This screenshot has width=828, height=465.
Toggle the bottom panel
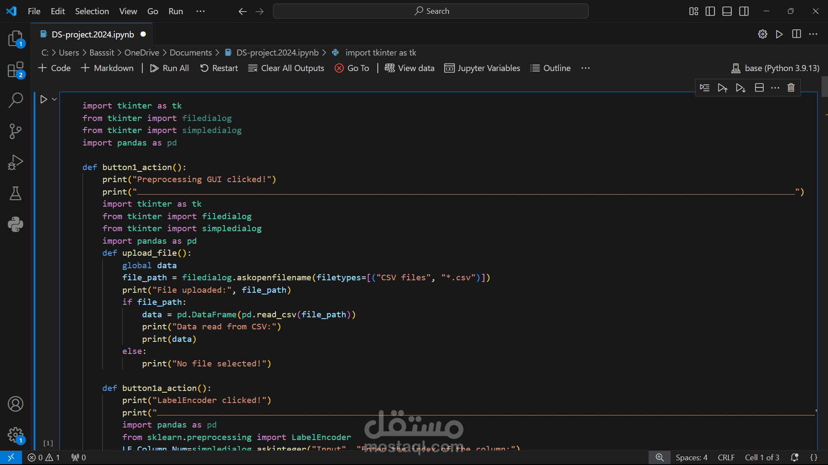pos(727,11)
